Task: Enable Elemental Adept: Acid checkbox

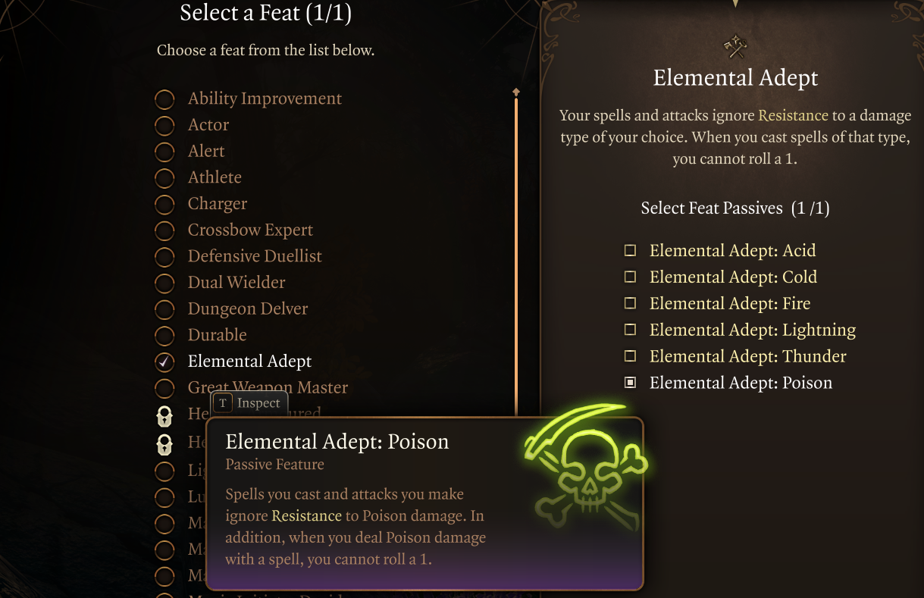Action: coord(630,251)
